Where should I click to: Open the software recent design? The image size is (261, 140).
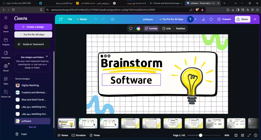coord(32,121)
